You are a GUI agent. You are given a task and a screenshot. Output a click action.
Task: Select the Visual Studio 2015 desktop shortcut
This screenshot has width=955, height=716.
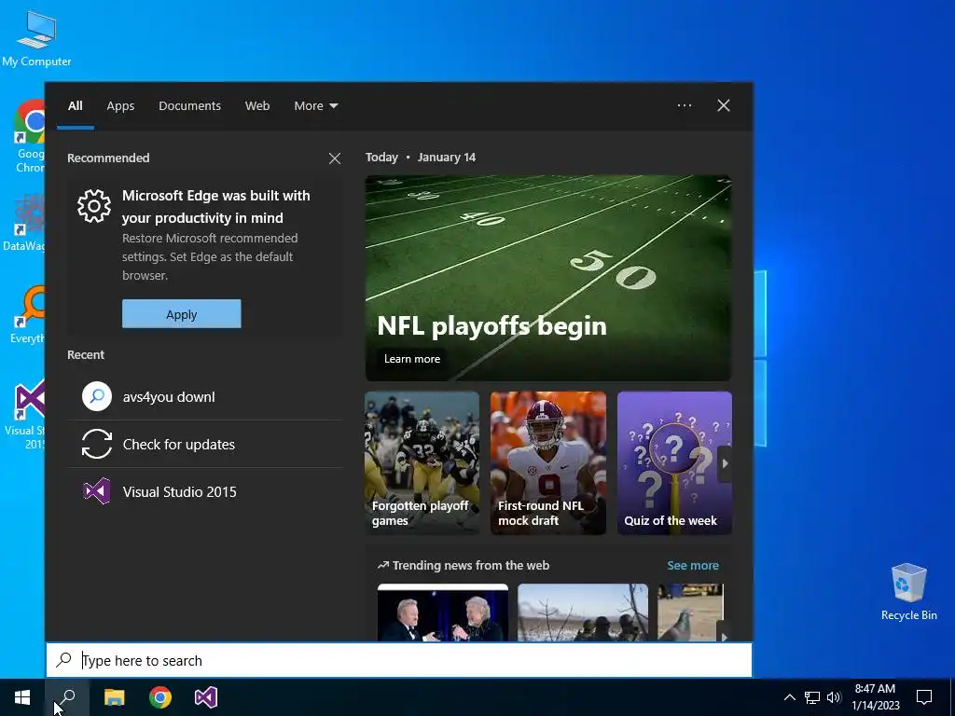[25, 415]
